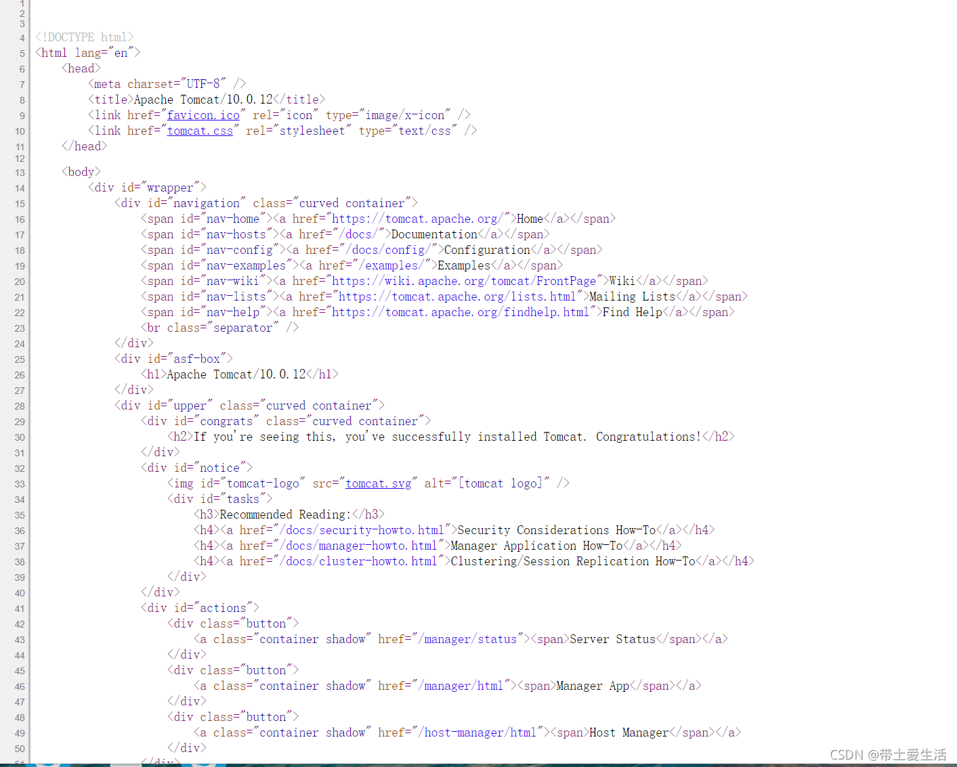This screenshot has width=957, height=767.
Task: Click the div id="tasks" line
Action: point(220,499)
